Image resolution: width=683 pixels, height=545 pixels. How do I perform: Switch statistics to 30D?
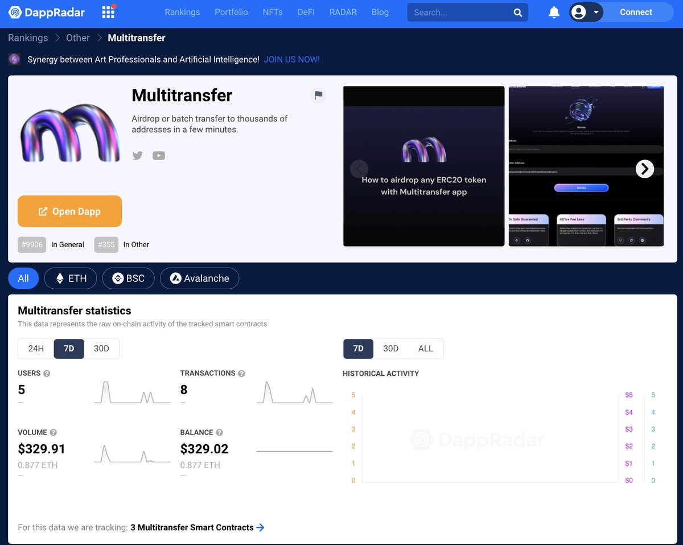coord(101,349)
